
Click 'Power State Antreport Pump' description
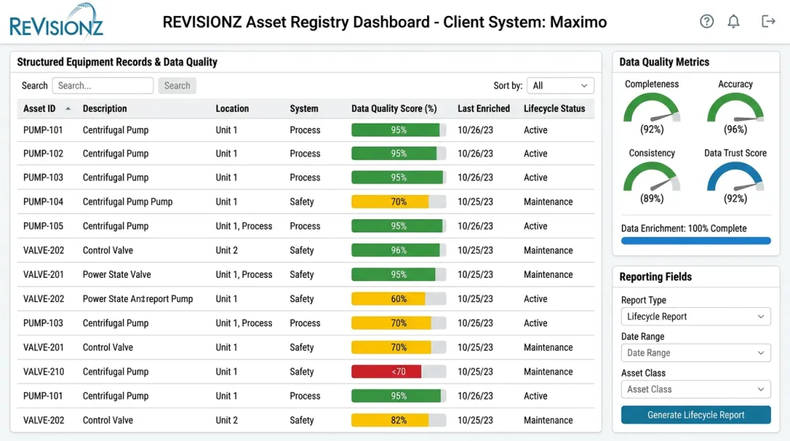pos(138,299)
